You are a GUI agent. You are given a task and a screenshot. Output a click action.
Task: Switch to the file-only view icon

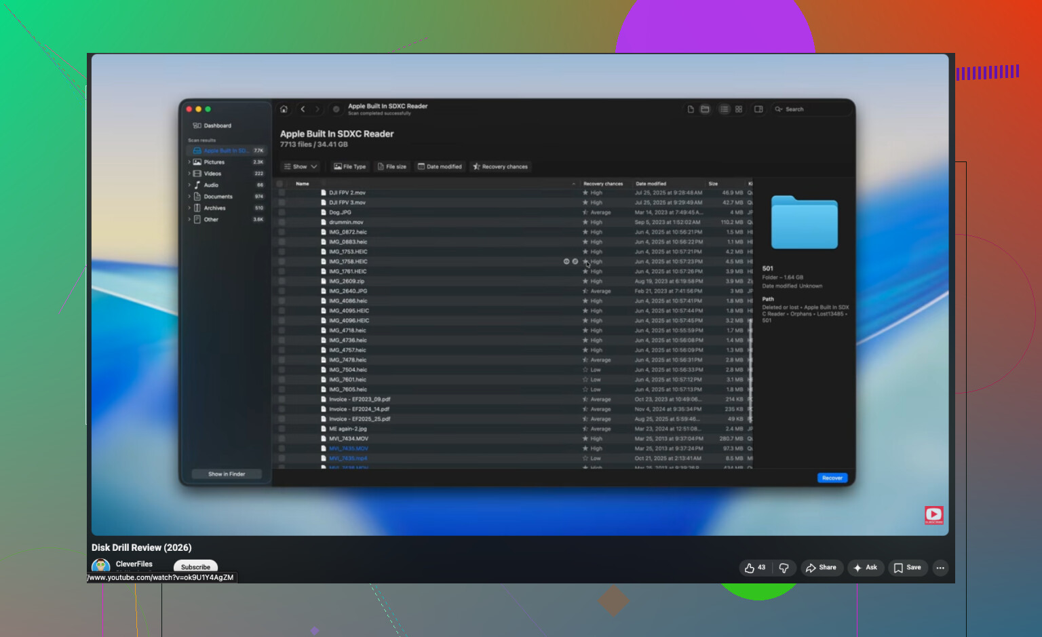coord(691,109)
